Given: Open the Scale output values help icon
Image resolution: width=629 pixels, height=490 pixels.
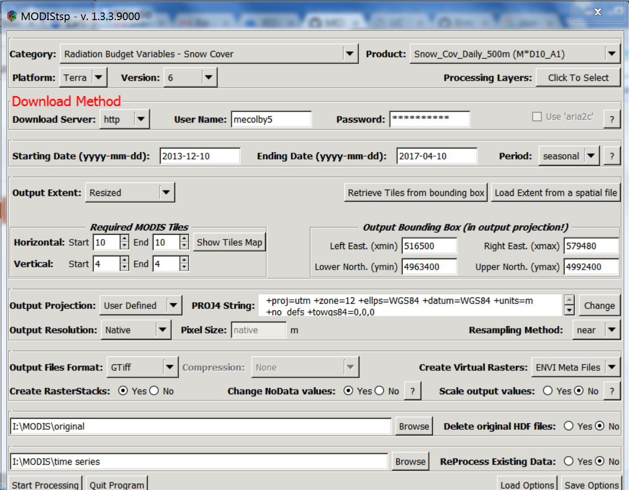Looking at the screenshot, I should click(612, 391).
